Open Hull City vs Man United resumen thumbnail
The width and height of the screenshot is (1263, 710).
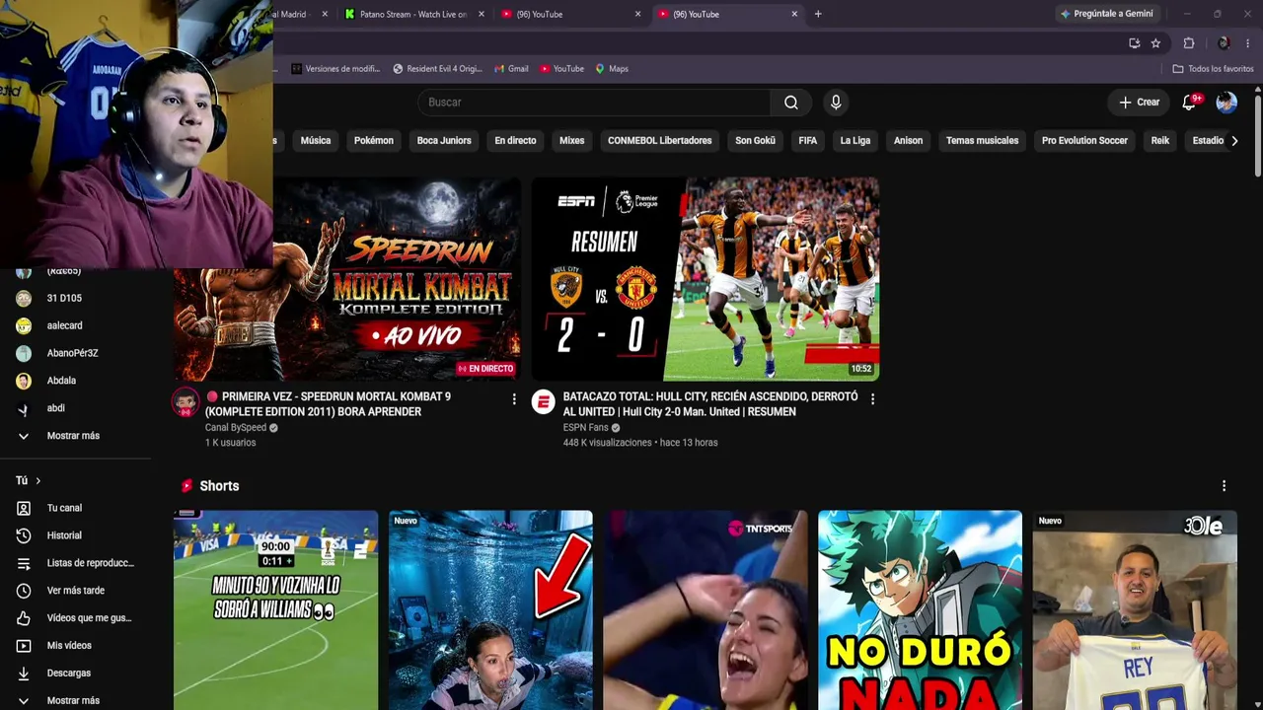[x=706, y=279]
